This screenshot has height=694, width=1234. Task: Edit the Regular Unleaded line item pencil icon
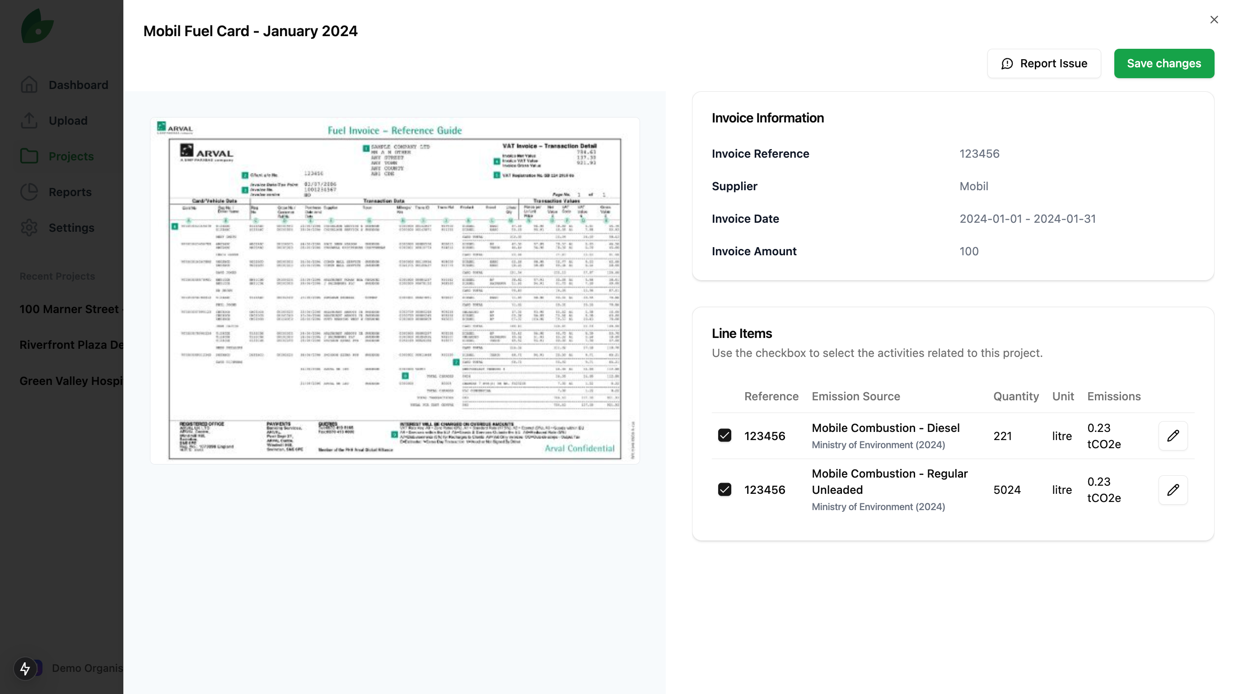[x=1173, y=490]
